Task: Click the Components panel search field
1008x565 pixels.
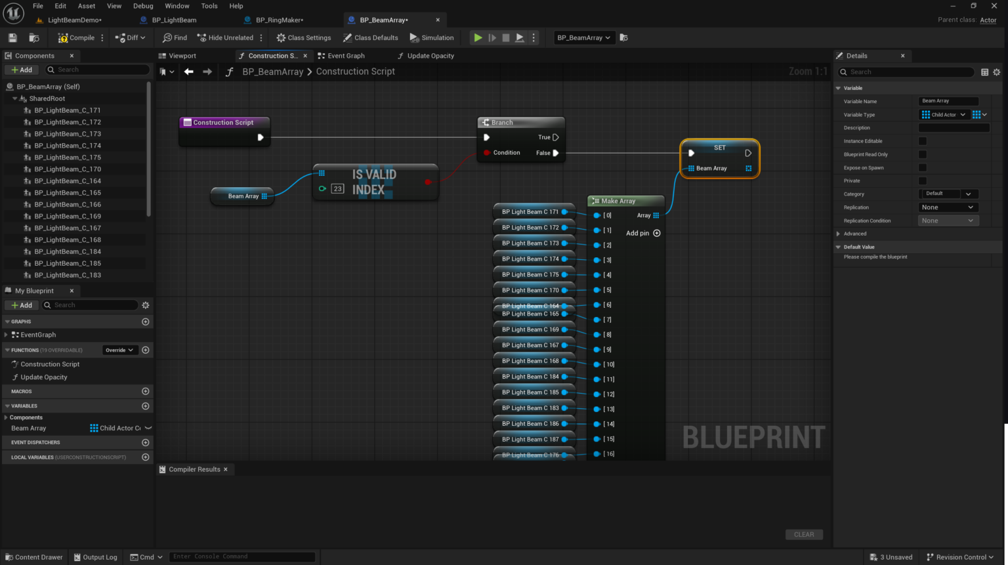Action: coord(98,70)
